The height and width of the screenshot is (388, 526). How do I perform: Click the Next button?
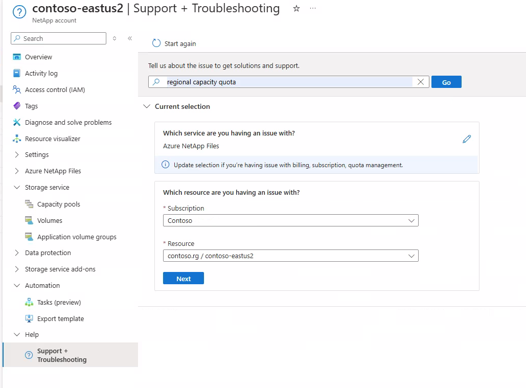click(x=184, y=278)
